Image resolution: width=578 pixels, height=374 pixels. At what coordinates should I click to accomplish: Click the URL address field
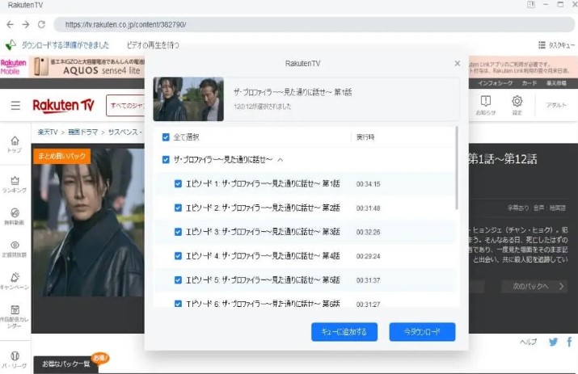click(314, 25)
